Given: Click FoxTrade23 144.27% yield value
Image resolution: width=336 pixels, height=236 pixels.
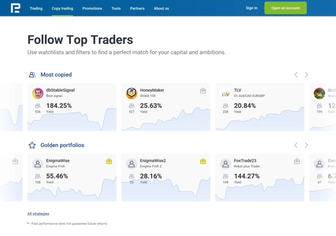Looking at the screenshot, I should point(247,176).
